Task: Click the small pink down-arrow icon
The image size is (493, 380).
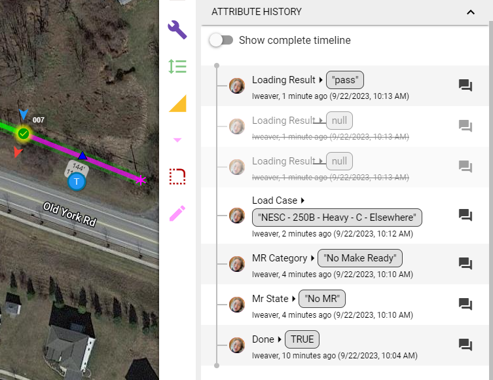Action: click(x=177, y=140)
